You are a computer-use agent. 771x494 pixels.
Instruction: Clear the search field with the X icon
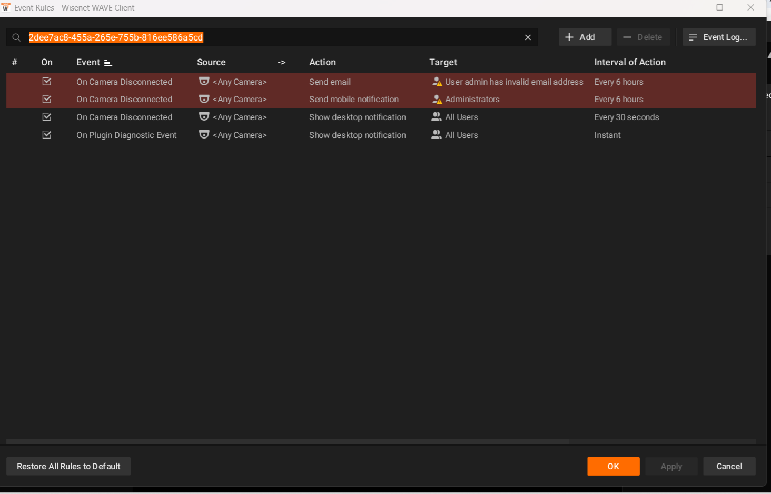[x=528, y=37]
